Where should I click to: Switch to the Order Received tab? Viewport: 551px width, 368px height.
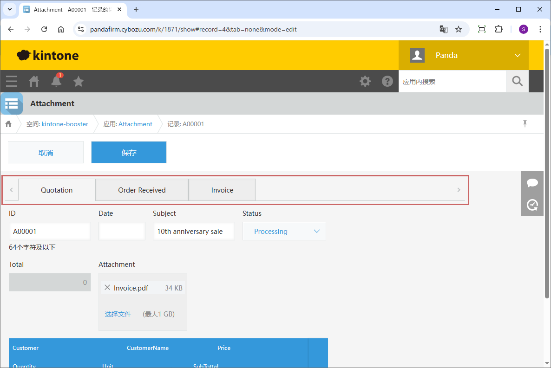click(142, 190)
